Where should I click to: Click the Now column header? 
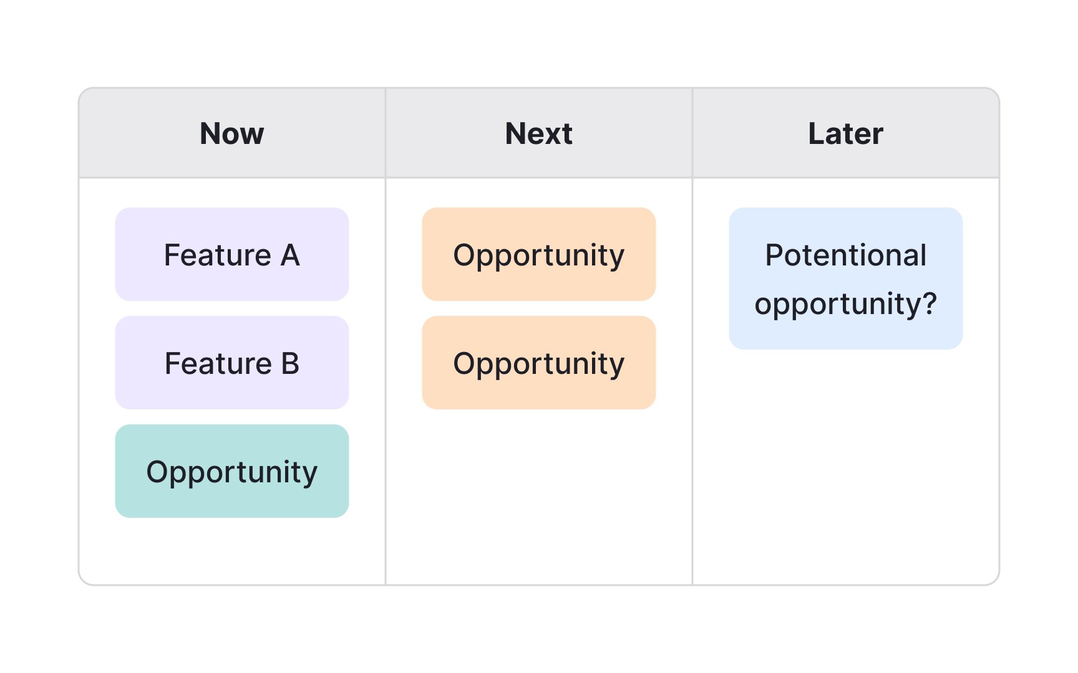(232, 133)
